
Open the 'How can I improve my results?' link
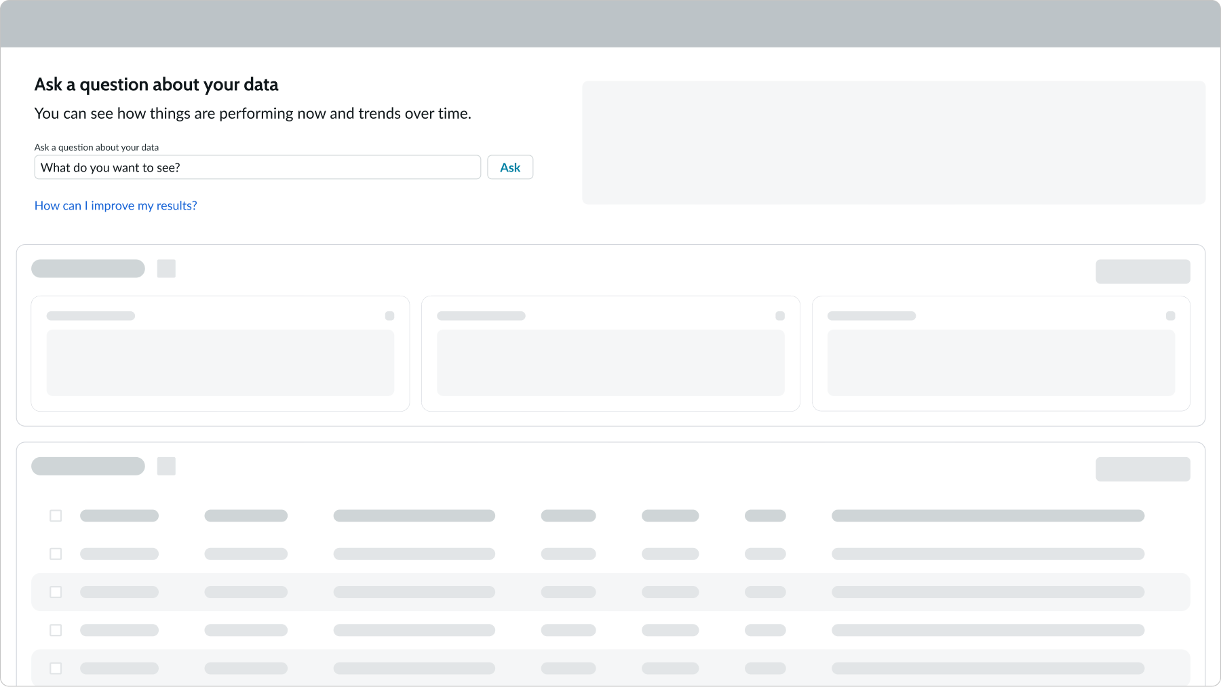(x=115, y=205)
